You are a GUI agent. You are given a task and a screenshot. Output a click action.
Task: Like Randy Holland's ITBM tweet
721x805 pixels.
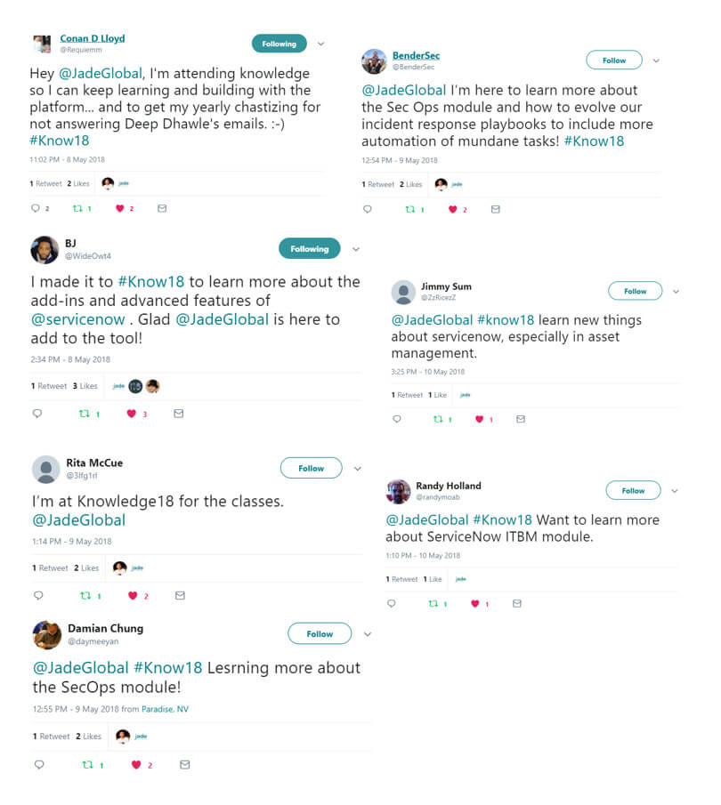[474, 603]
